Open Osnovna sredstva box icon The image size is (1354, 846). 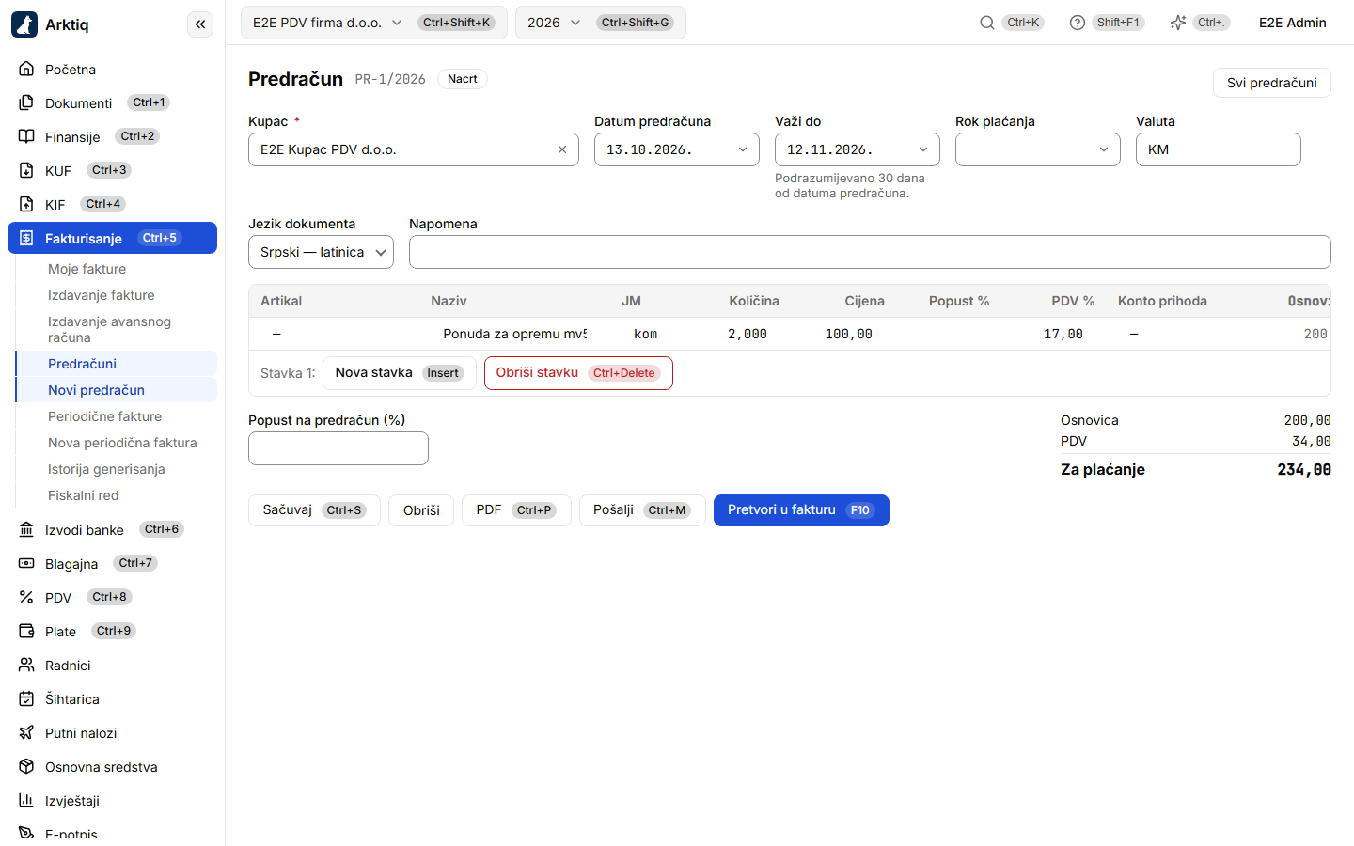click(26, 766)
